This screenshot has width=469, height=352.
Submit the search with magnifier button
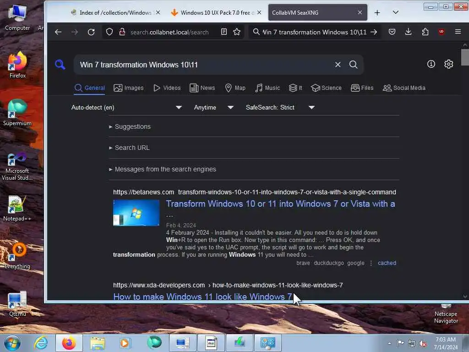coord(353,64)
